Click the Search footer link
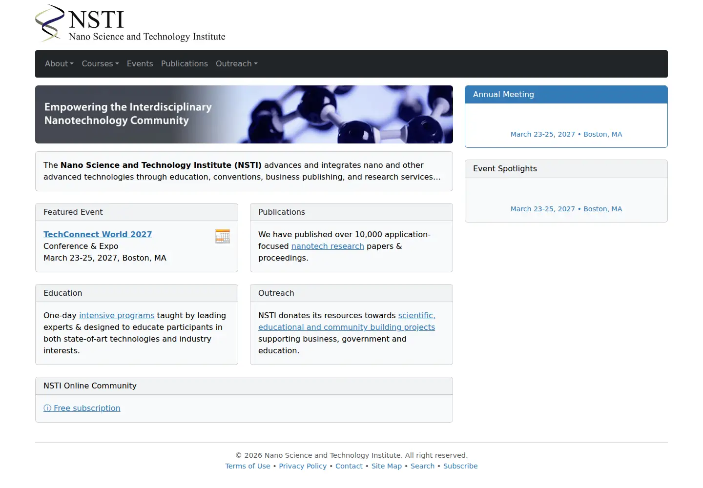 (422, 466)
